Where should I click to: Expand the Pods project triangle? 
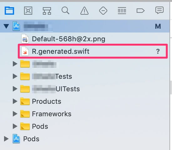pos(6,139)
